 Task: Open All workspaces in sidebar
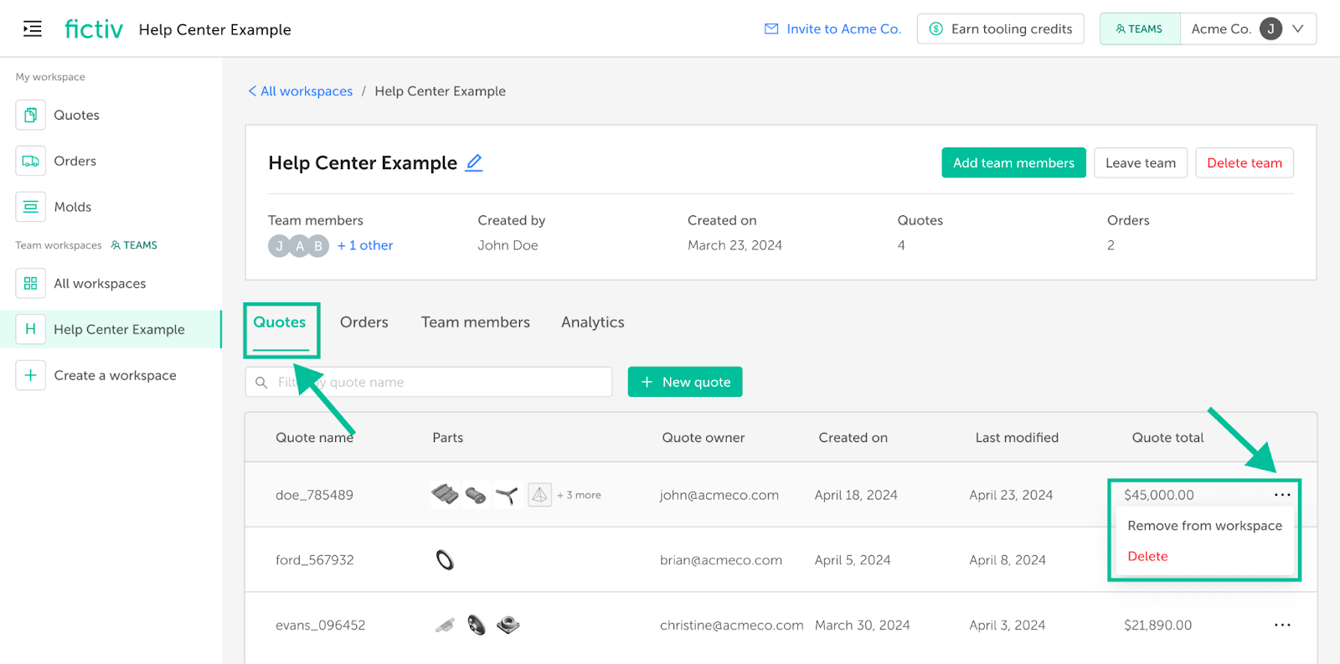100,283
